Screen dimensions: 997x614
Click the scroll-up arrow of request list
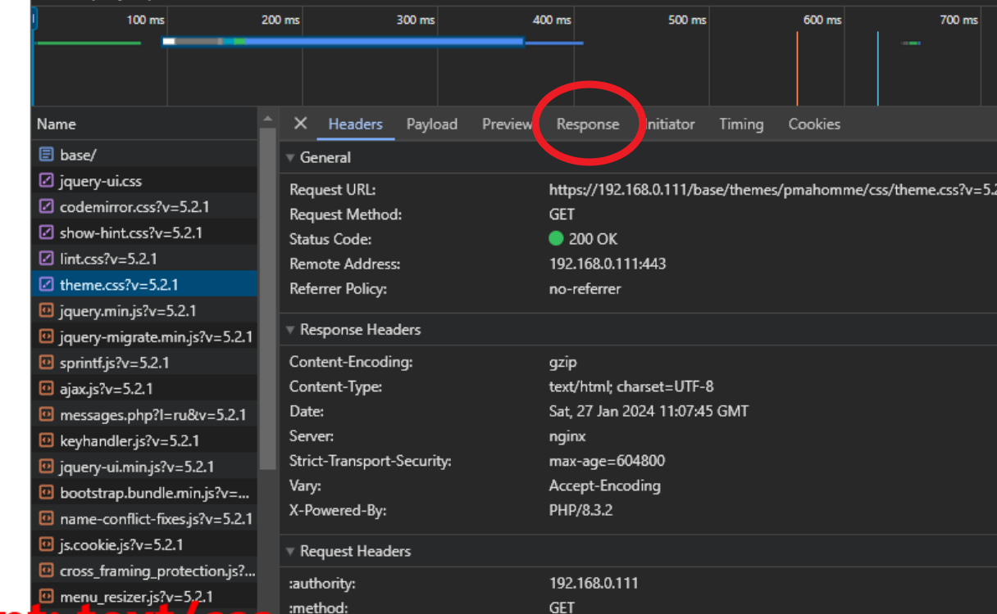[267, 120]
